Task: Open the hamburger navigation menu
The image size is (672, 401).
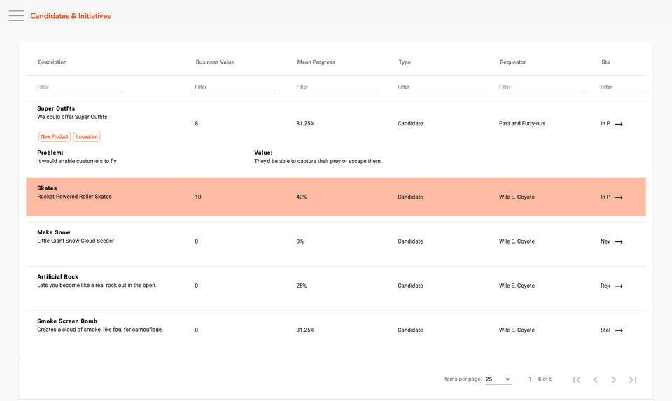Action: (x=16, y=16)
